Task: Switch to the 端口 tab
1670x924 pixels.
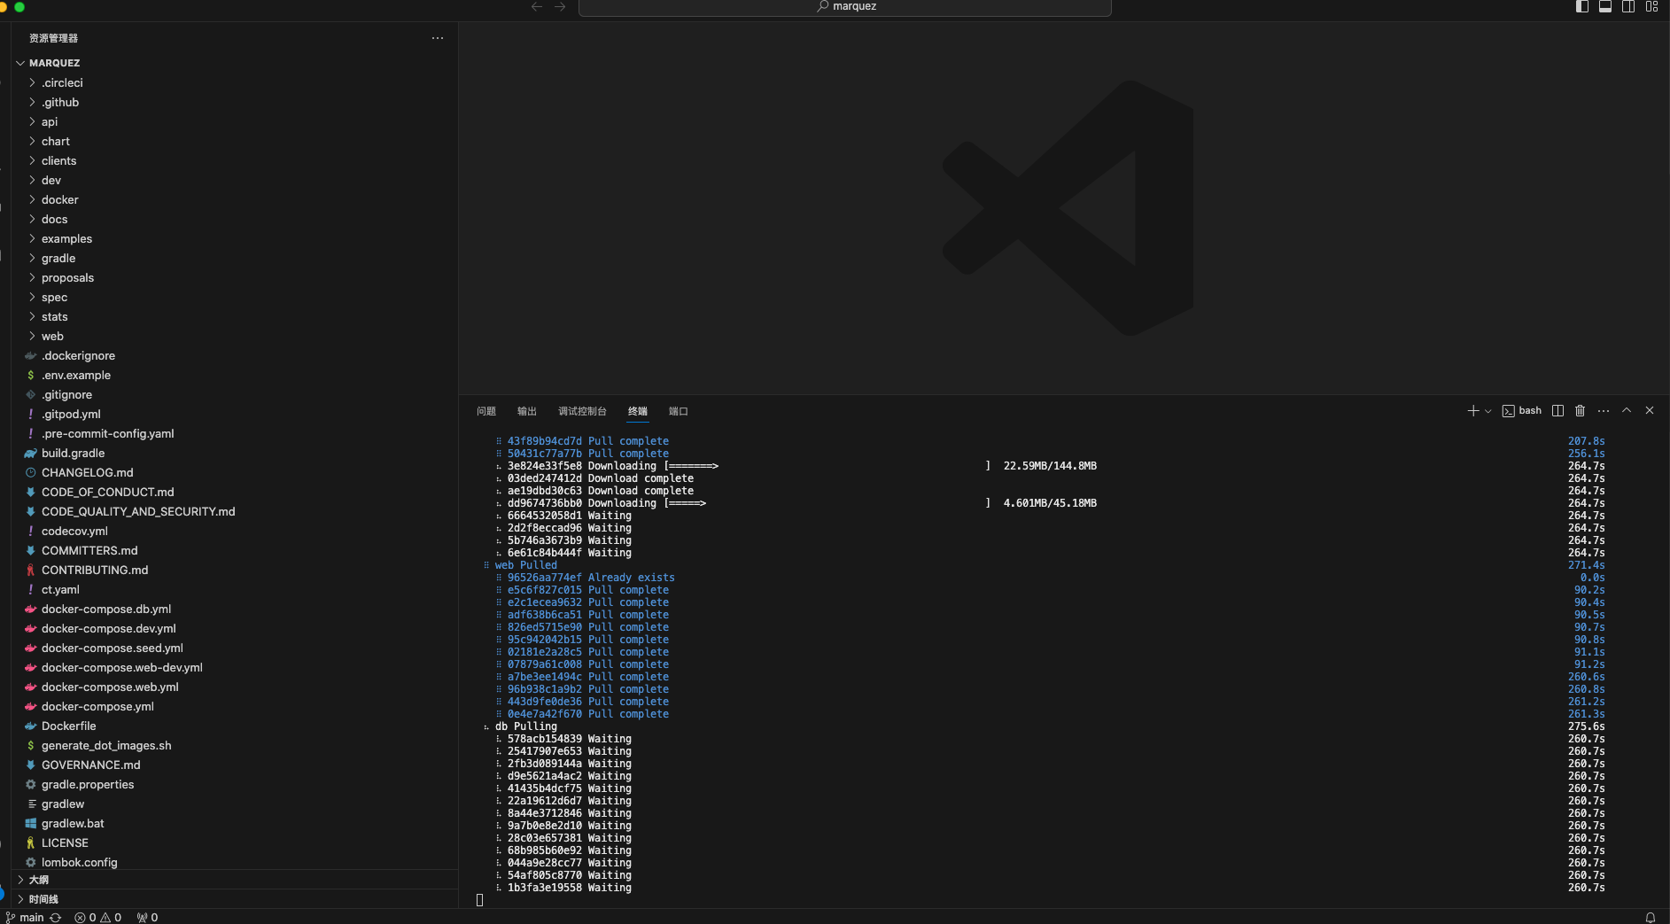Action: (x=679, y=411)
